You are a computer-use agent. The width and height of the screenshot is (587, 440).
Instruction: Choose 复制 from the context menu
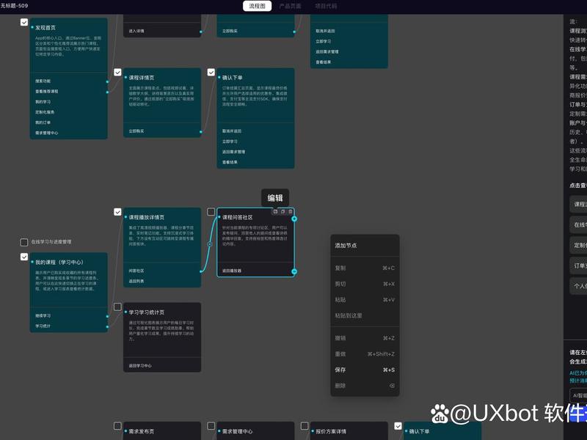(x=365, y=268)
